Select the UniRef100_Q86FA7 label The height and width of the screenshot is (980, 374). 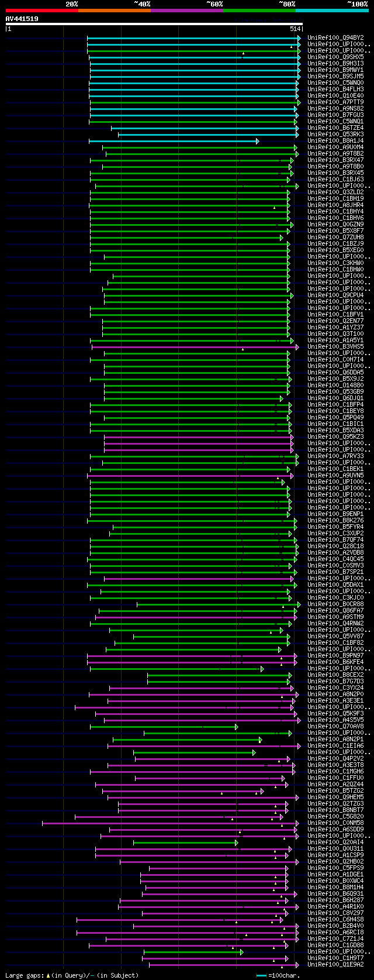point(335,610)
